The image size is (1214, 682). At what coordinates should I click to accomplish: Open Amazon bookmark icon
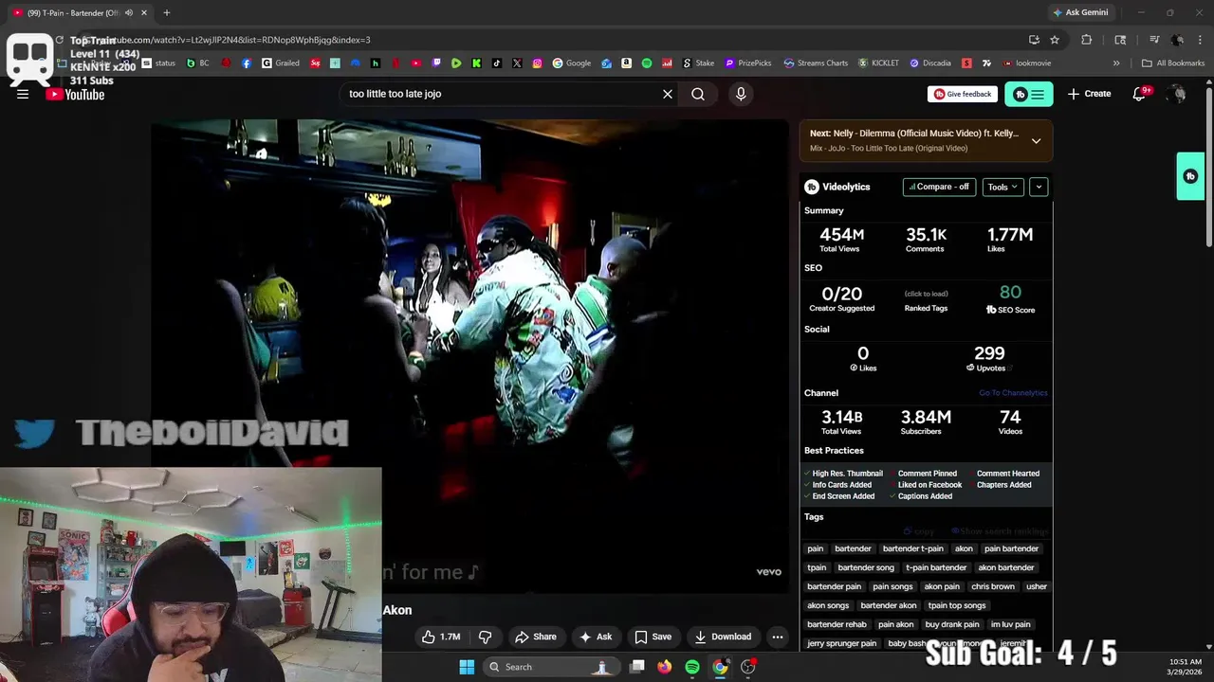pyautogui.click(x=627, y=63)
